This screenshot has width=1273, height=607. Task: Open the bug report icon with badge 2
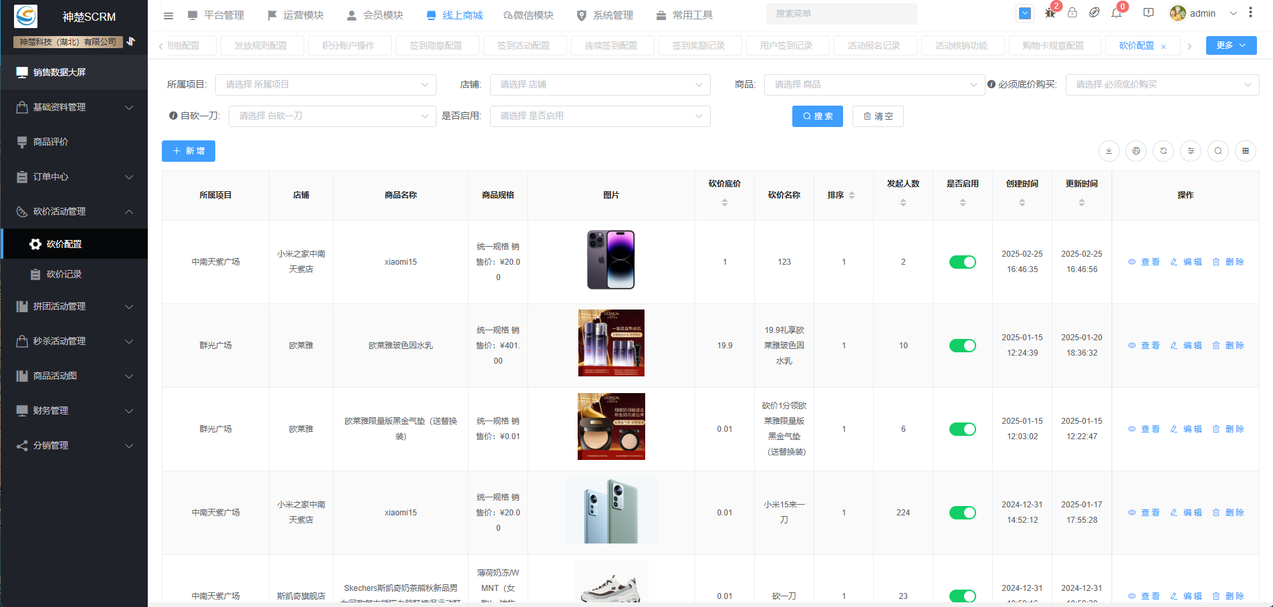1050,13
